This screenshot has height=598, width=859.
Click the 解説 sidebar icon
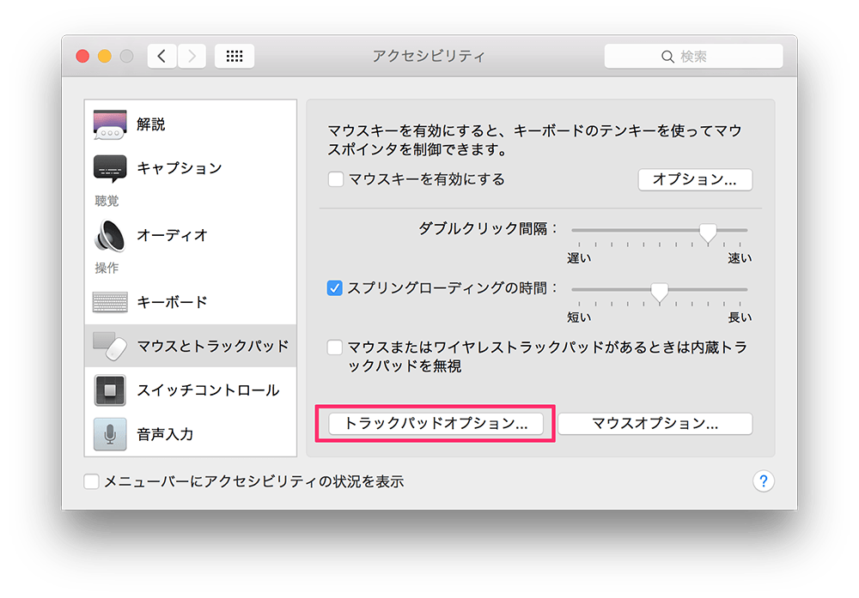110,124
